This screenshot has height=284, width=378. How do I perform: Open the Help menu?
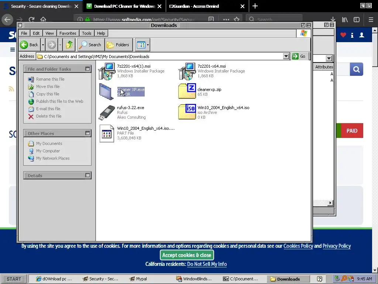click(x=101, y=33)
